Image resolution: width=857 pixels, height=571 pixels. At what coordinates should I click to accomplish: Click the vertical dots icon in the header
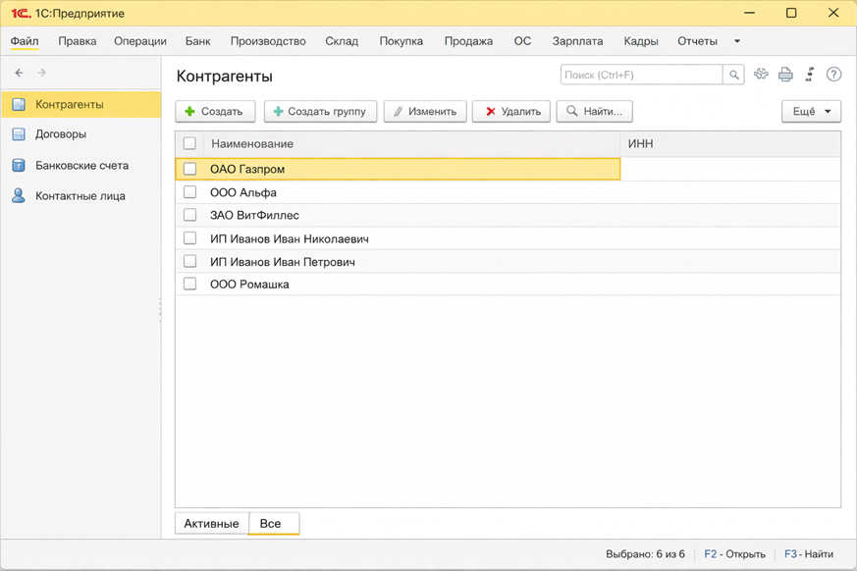[x=810, y=75]
